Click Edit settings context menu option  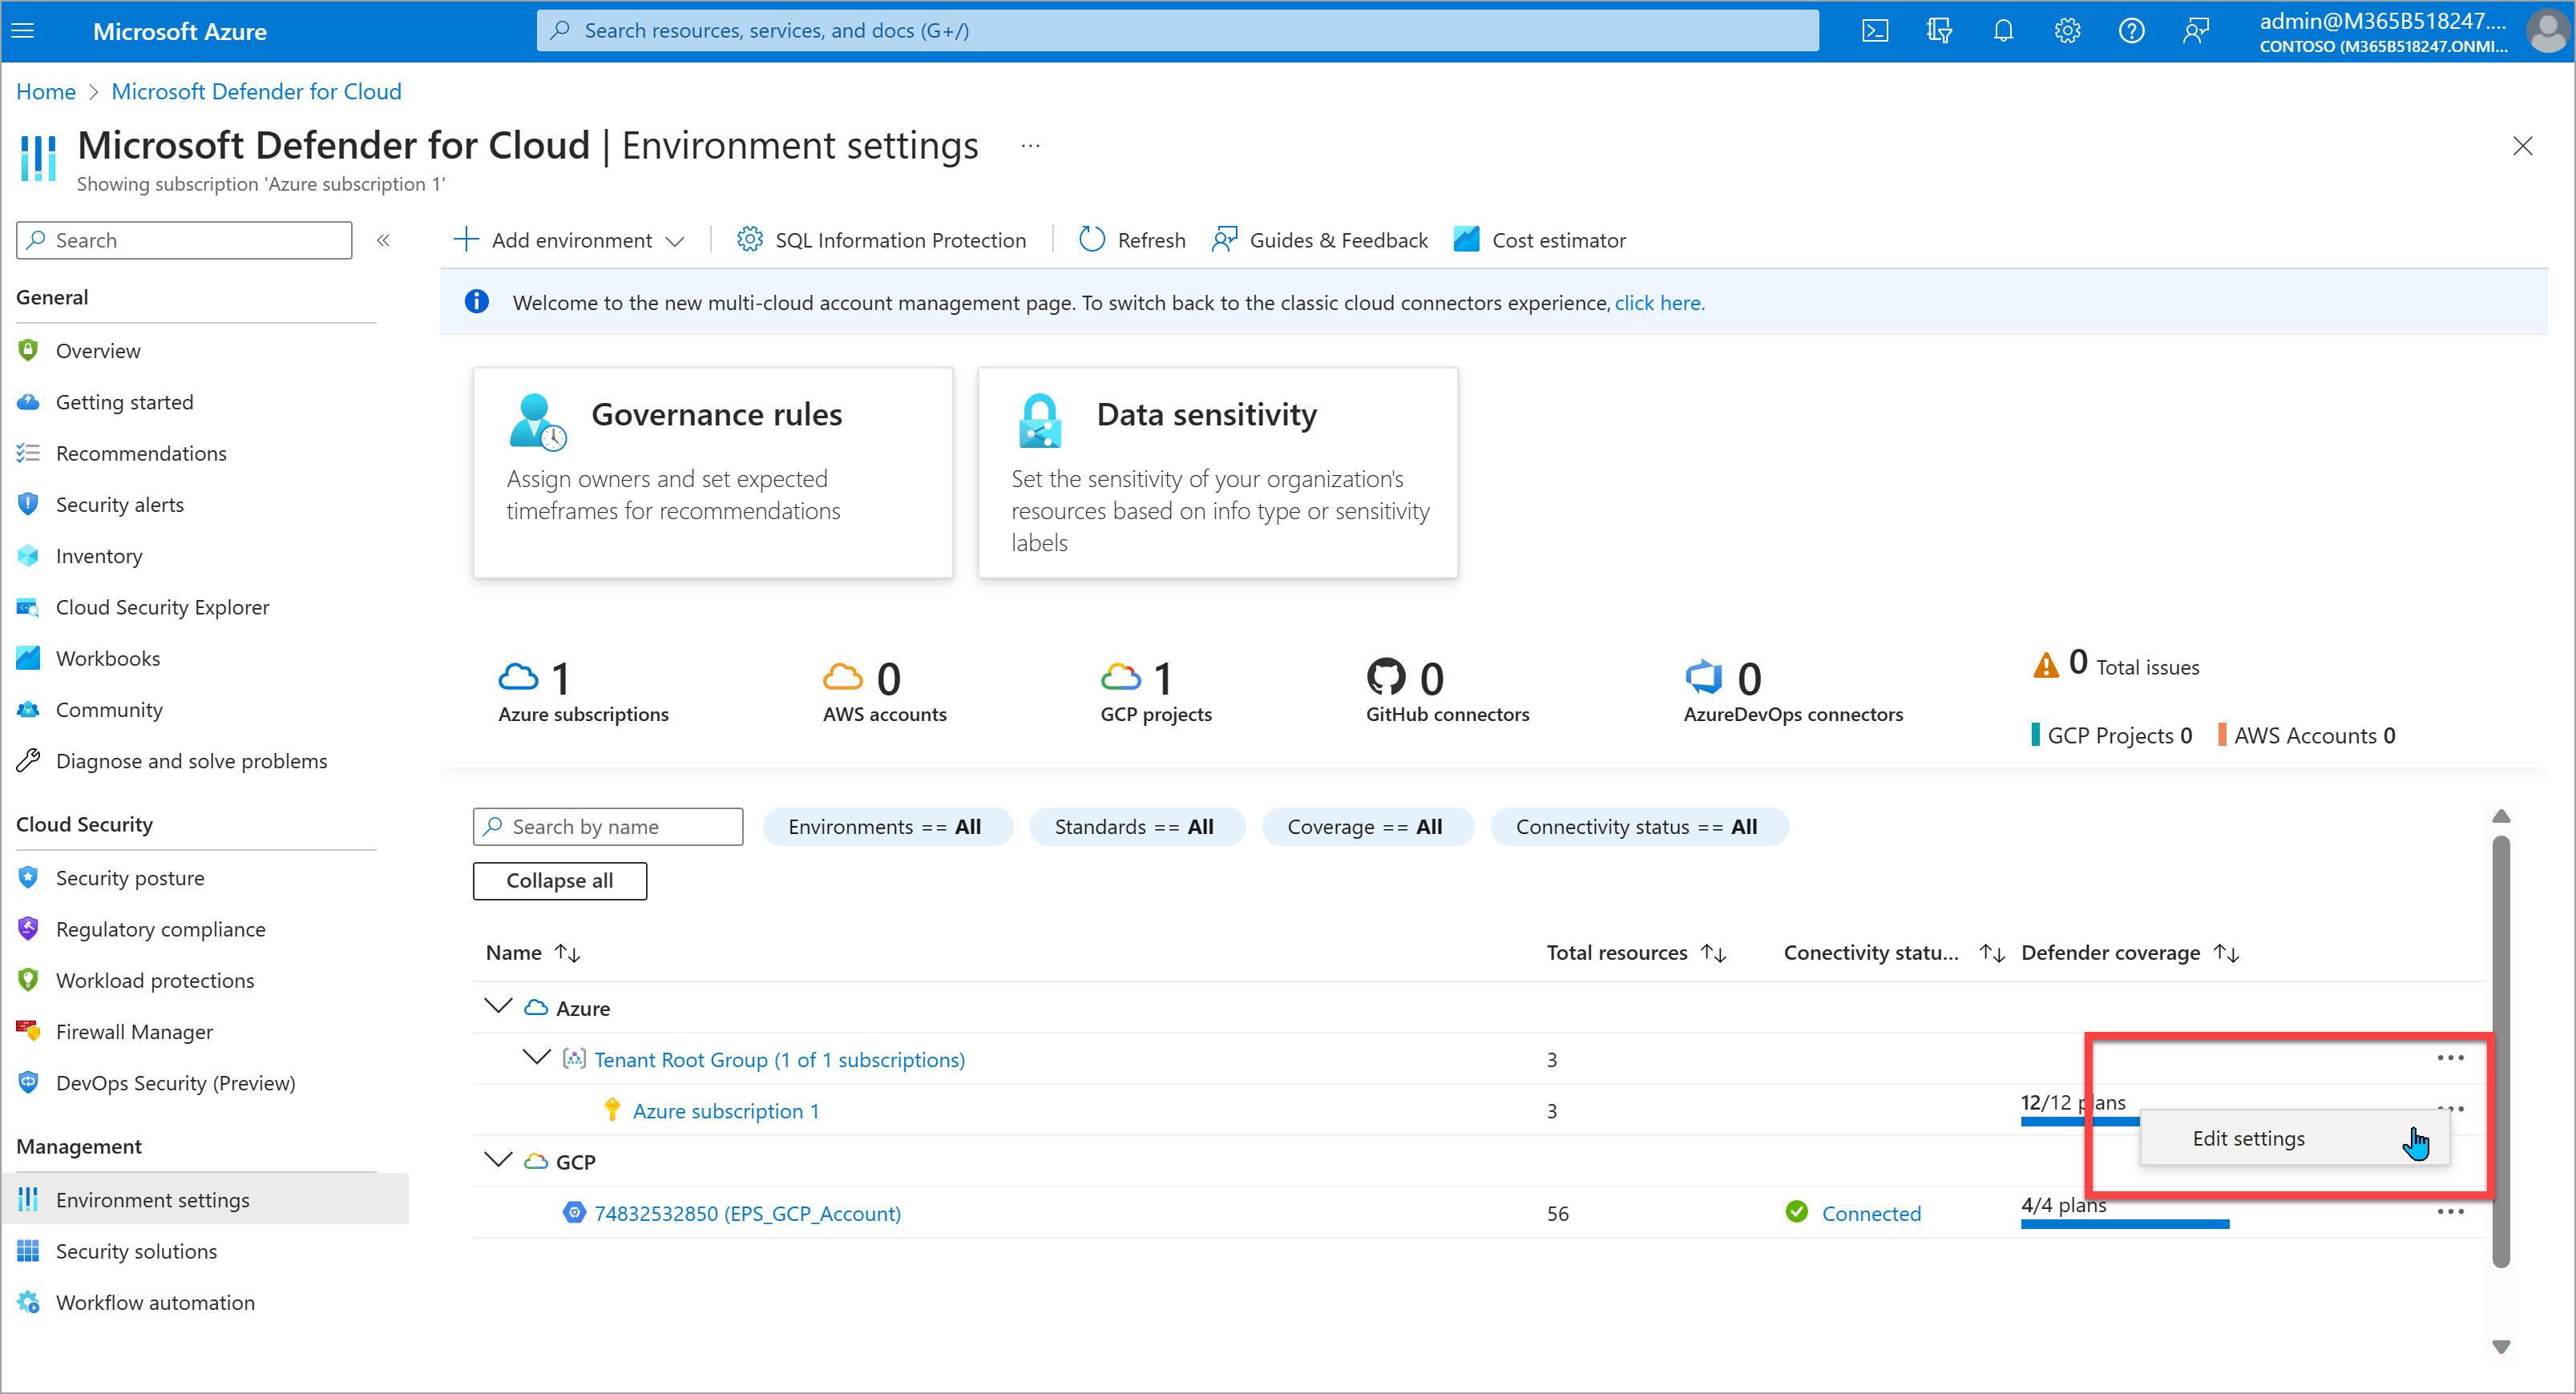[2250, 1138]
